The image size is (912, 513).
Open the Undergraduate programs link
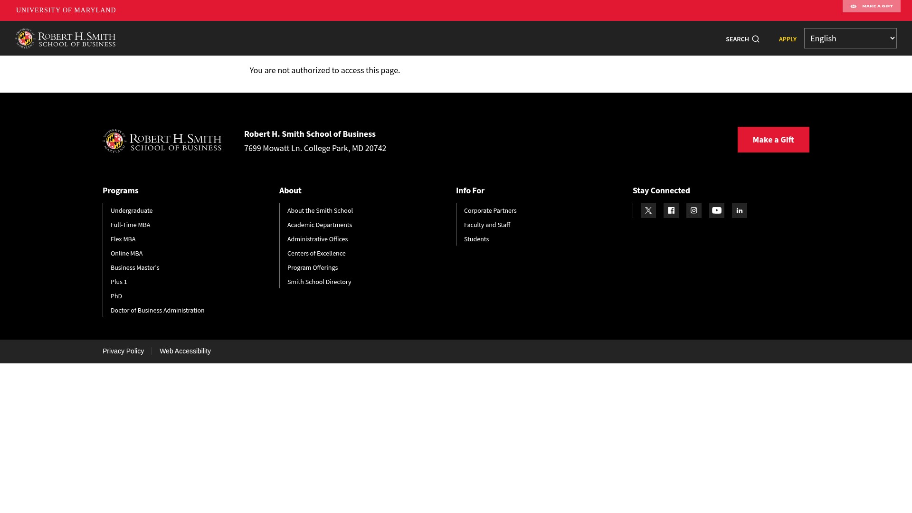132,210
